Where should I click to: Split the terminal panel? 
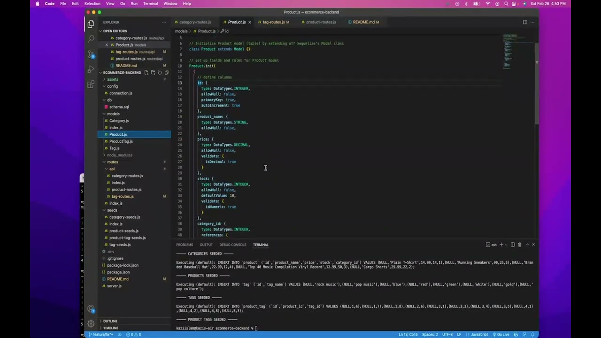(513, 245)
